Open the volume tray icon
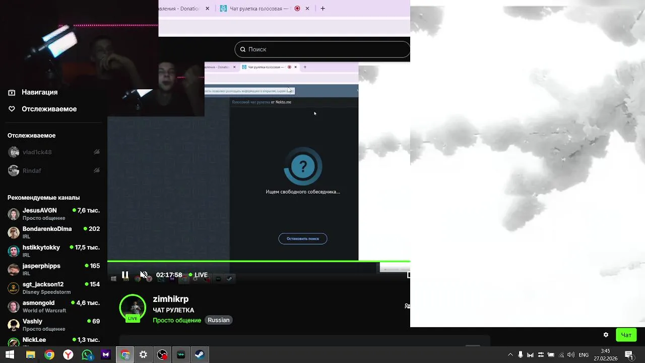 point(571,355)
